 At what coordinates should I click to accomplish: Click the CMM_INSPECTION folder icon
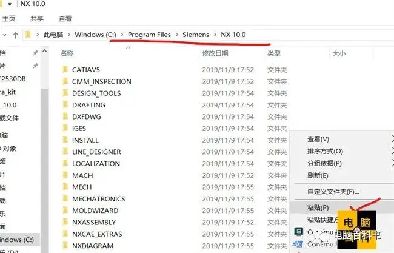[65, 81]
